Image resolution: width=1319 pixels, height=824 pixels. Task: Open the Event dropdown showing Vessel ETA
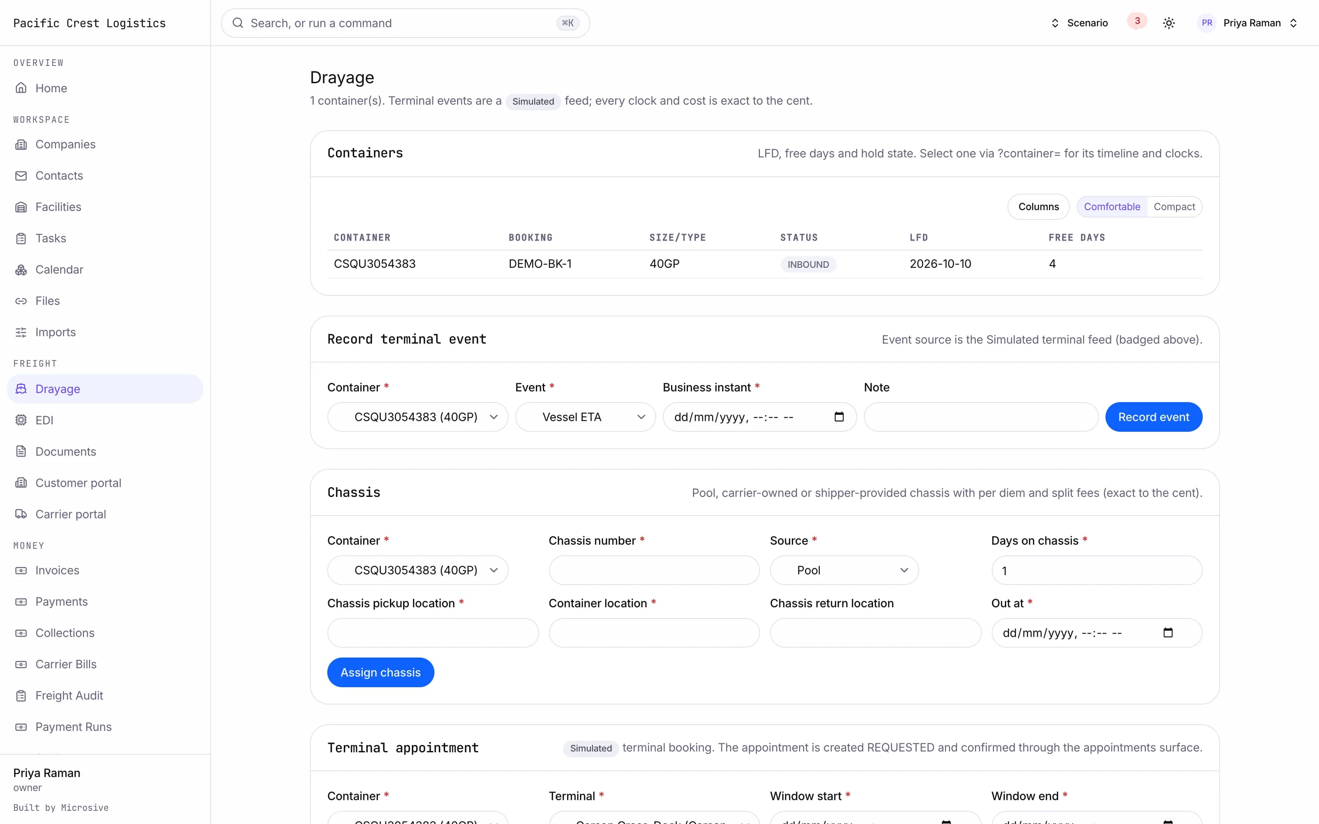pyautogui.click(x=585, y=417)
